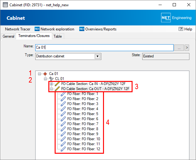Click the fiber icon of FO Fiber: 1
Image resolution: width=196 pixels, height=160 pixels.
(x=63, y=94)
